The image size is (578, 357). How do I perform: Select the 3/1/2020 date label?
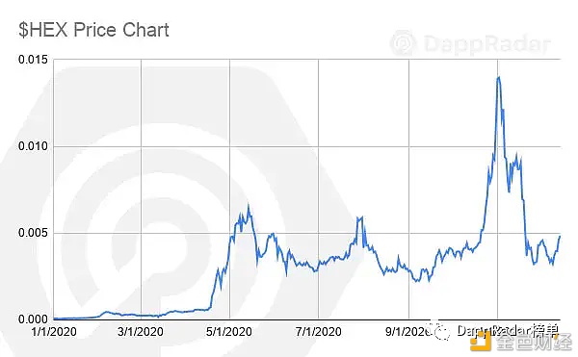click(141, 332)
